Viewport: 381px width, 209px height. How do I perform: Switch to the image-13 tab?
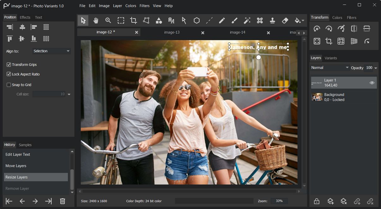tap(172, 33)
